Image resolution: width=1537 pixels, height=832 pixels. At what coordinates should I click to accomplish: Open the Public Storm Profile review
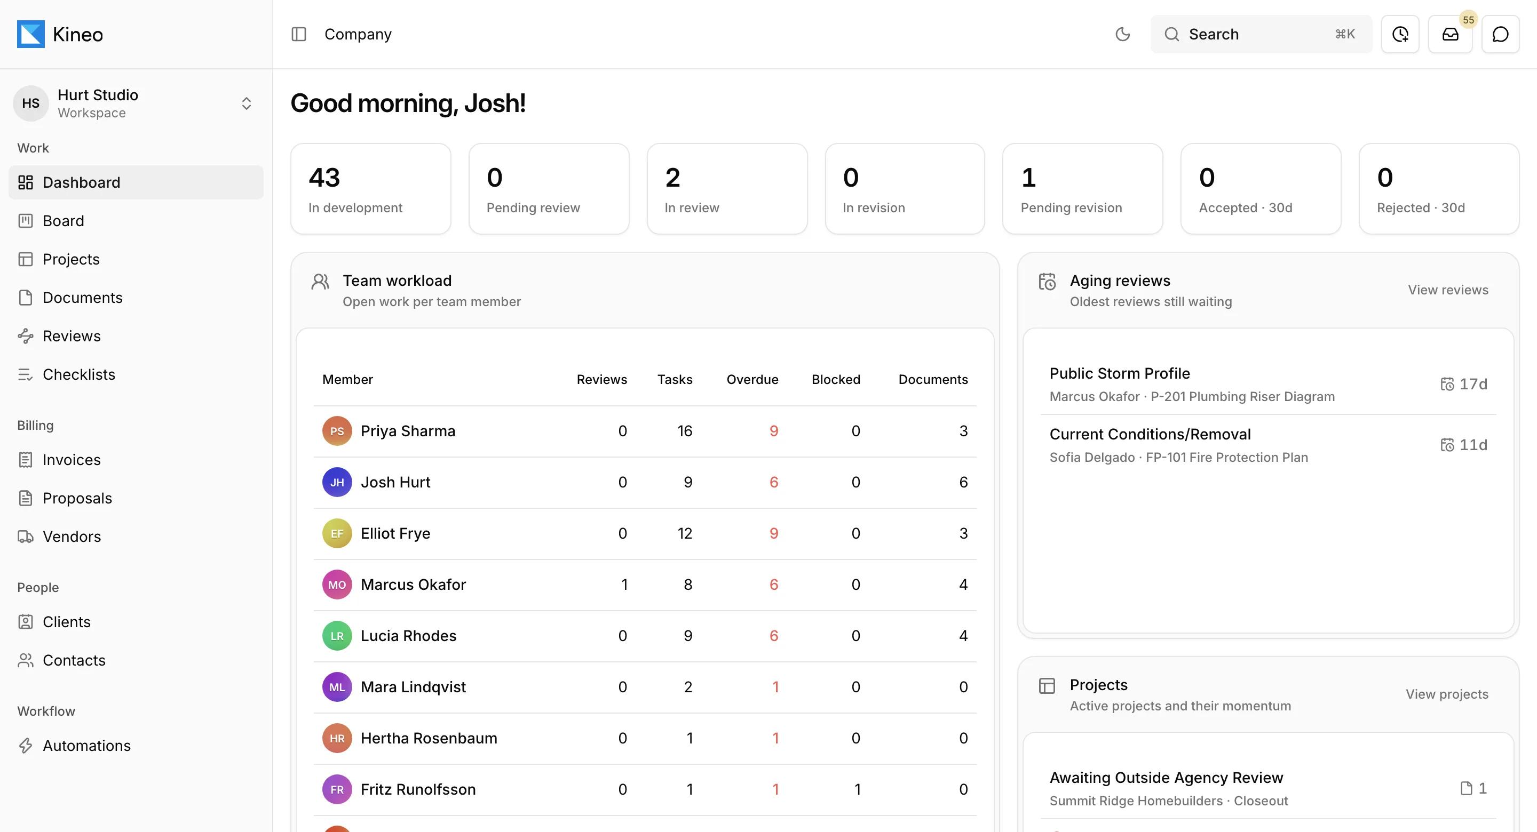tap(1268, 384)
